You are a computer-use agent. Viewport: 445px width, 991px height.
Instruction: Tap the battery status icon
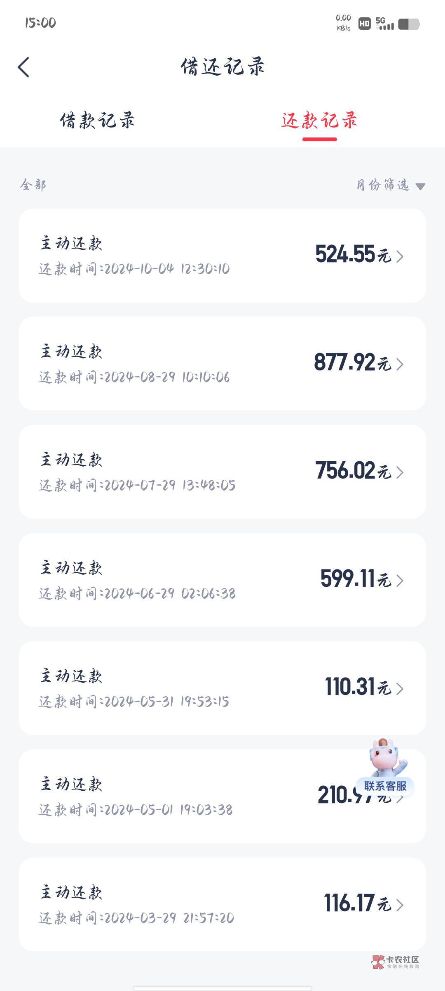[408, 24]
